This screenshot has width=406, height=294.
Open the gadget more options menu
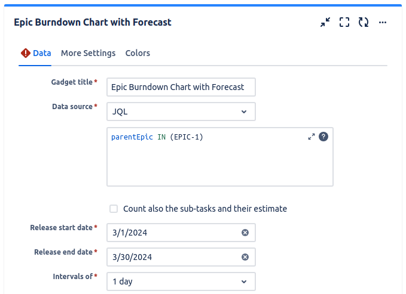coord(383,23)
